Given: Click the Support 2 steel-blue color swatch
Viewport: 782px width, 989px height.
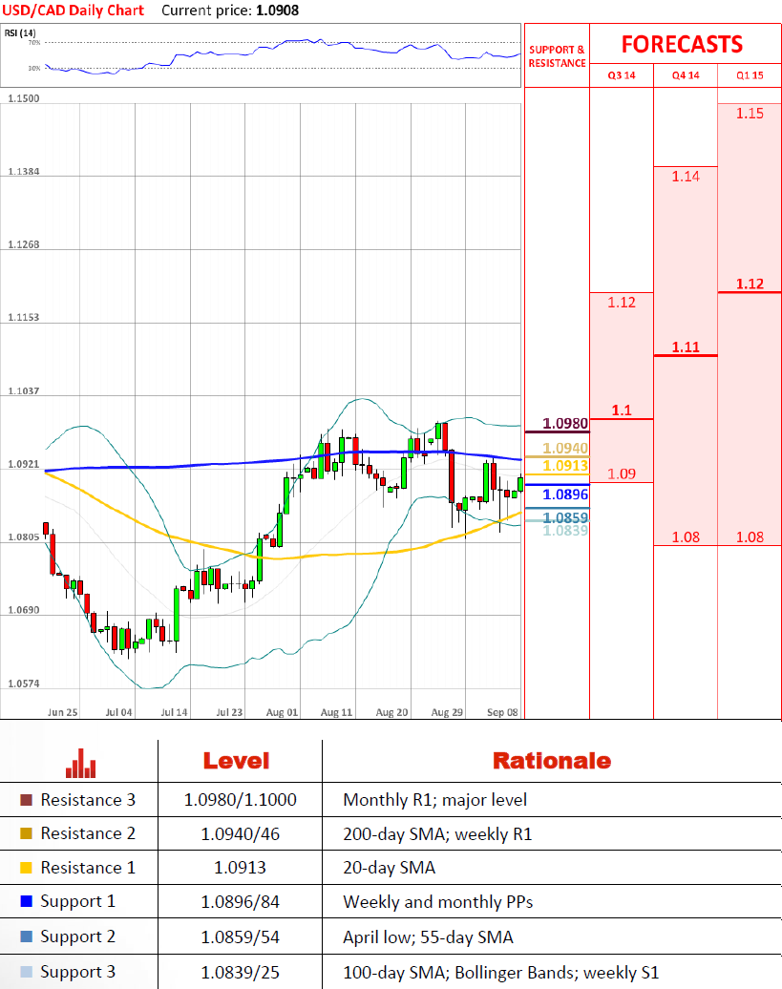Looking at the screenshot, I should pos(26,936).
